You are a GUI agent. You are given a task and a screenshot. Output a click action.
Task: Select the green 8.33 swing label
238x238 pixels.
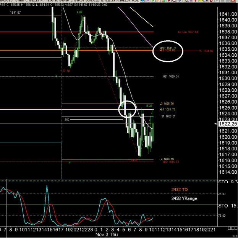click(149, 105)
